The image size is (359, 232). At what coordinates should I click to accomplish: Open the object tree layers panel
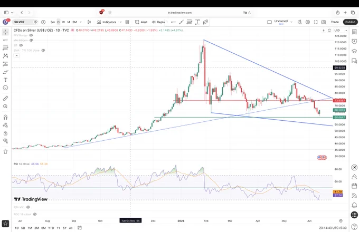click(x=354, y=51)
